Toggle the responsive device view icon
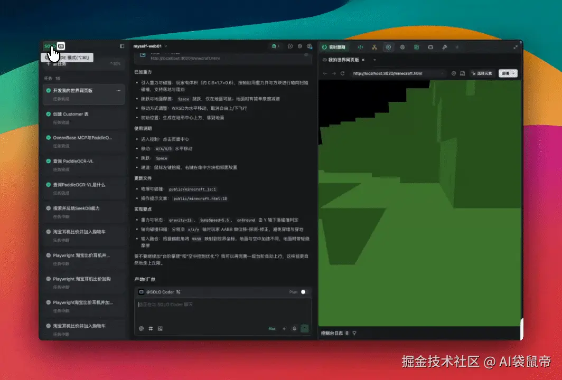562x380 pixels. click(x=463, y=73)
